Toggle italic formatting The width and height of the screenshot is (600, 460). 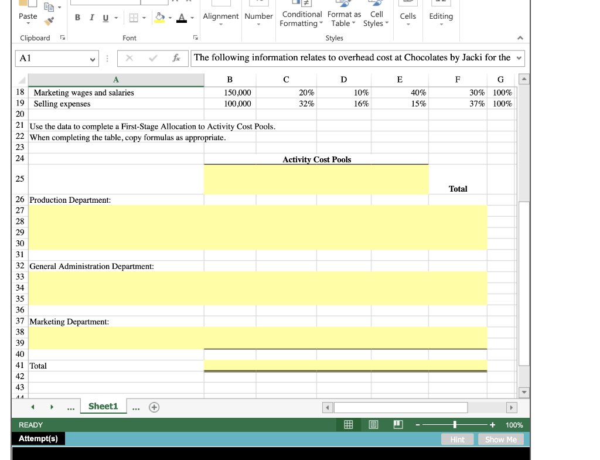click(91, 18)
